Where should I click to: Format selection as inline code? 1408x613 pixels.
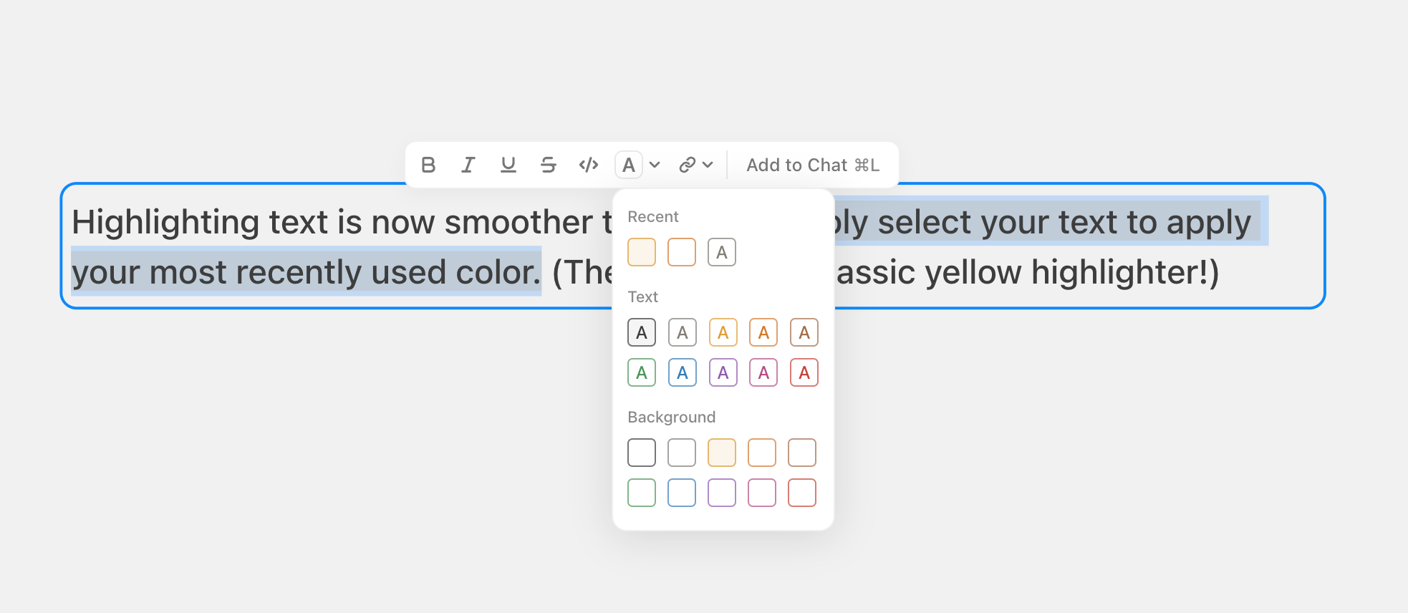(x=589, y=165)
